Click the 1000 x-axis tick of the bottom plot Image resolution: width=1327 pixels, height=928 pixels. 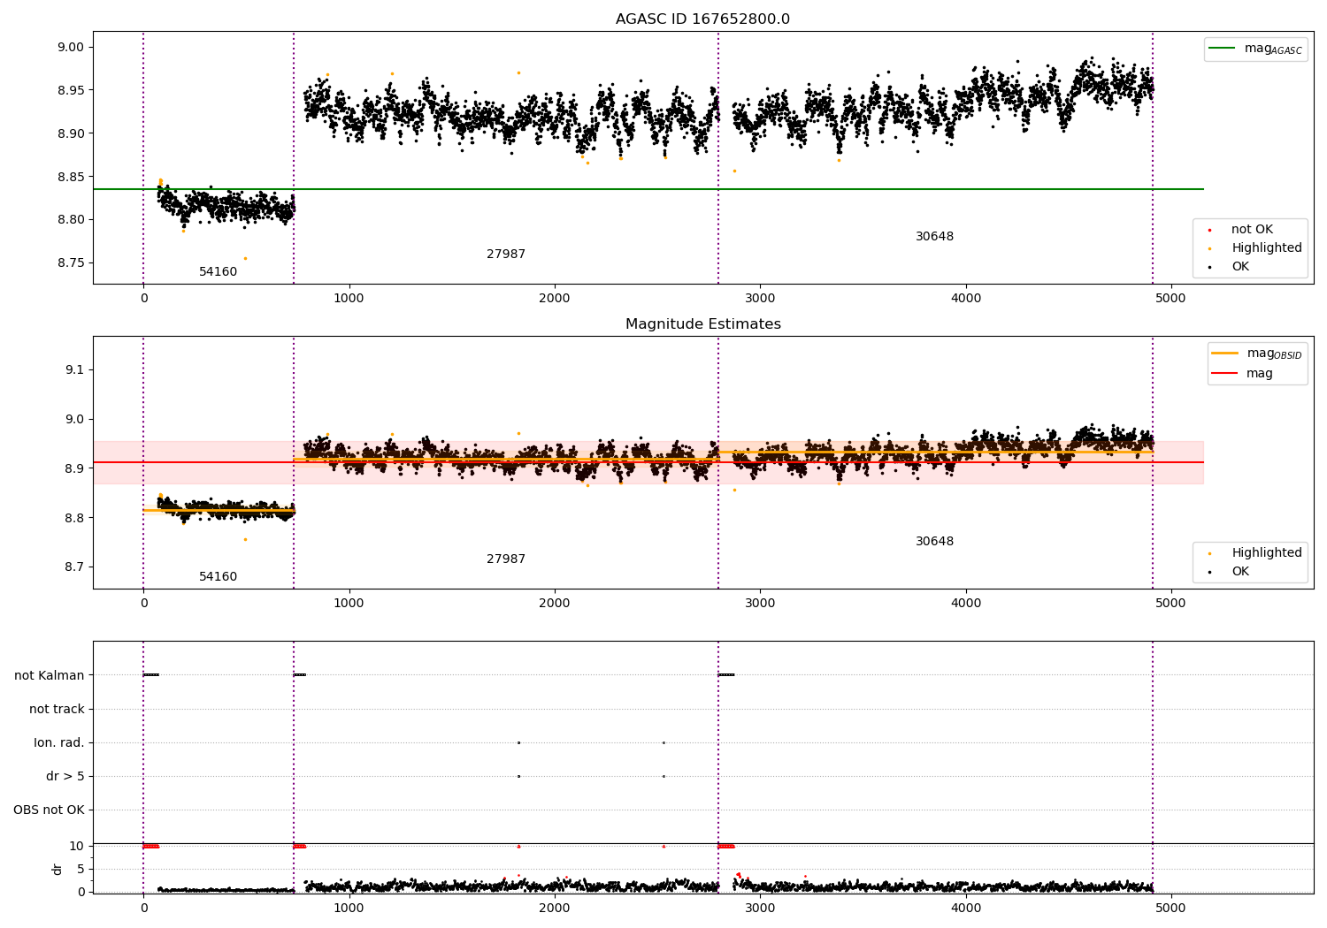(349, 909)
